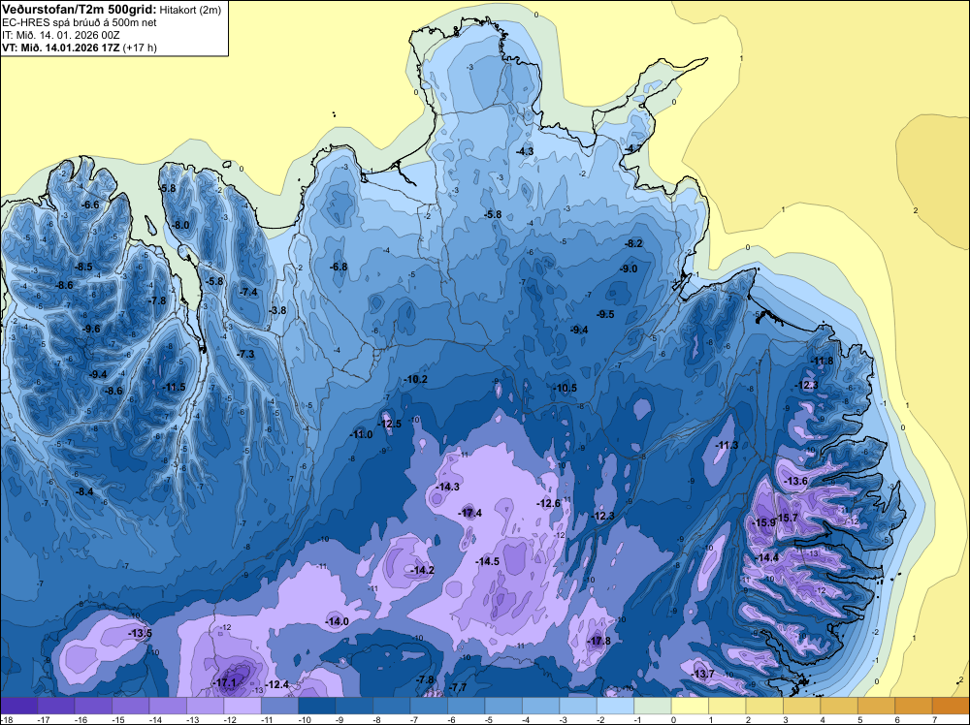Pick the yellow legend swatch between 0 and 1
This screenshot has height=725, width=970.
[690, 706]
